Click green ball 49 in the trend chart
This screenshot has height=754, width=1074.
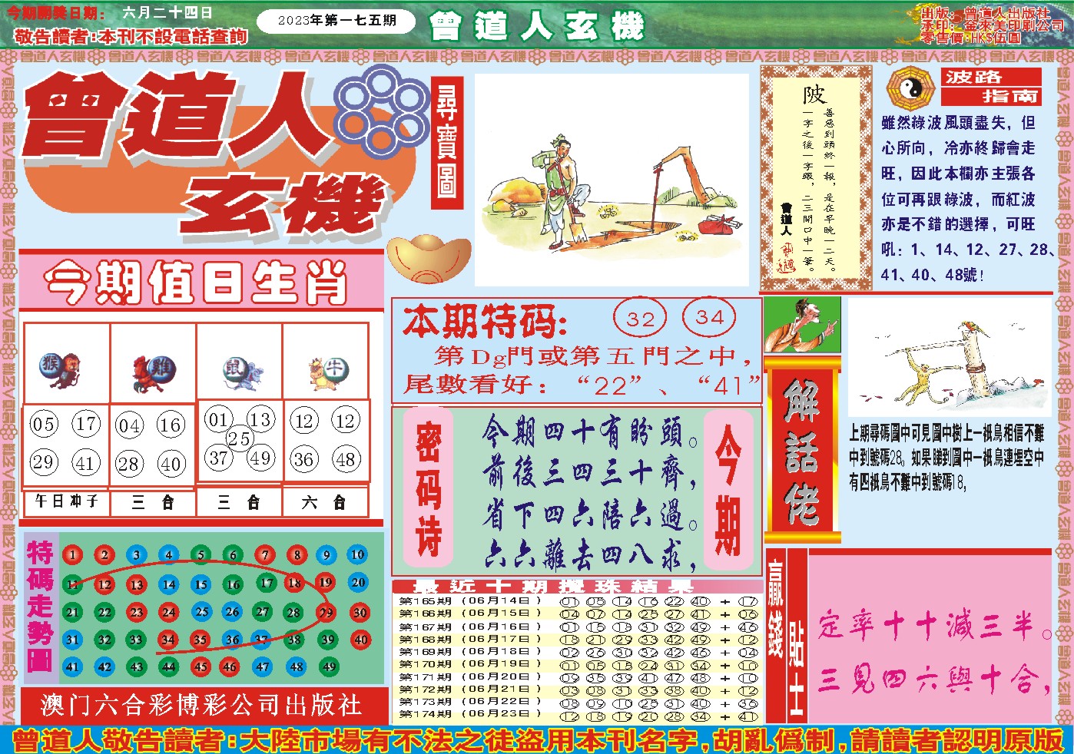tap(329, 666)
